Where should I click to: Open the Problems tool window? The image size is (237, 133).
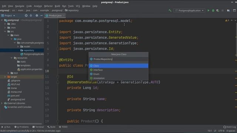point(21,127)
